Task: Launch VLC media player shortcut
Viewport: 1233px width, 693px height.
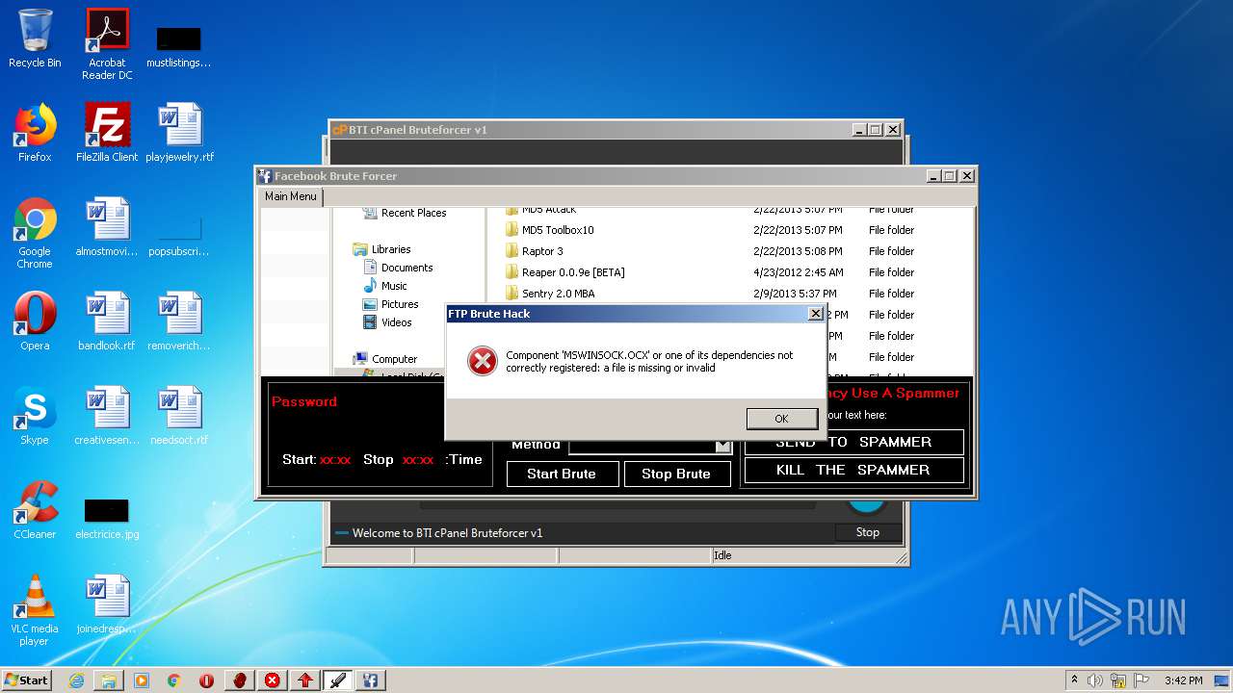Action: tap(35, 611)
